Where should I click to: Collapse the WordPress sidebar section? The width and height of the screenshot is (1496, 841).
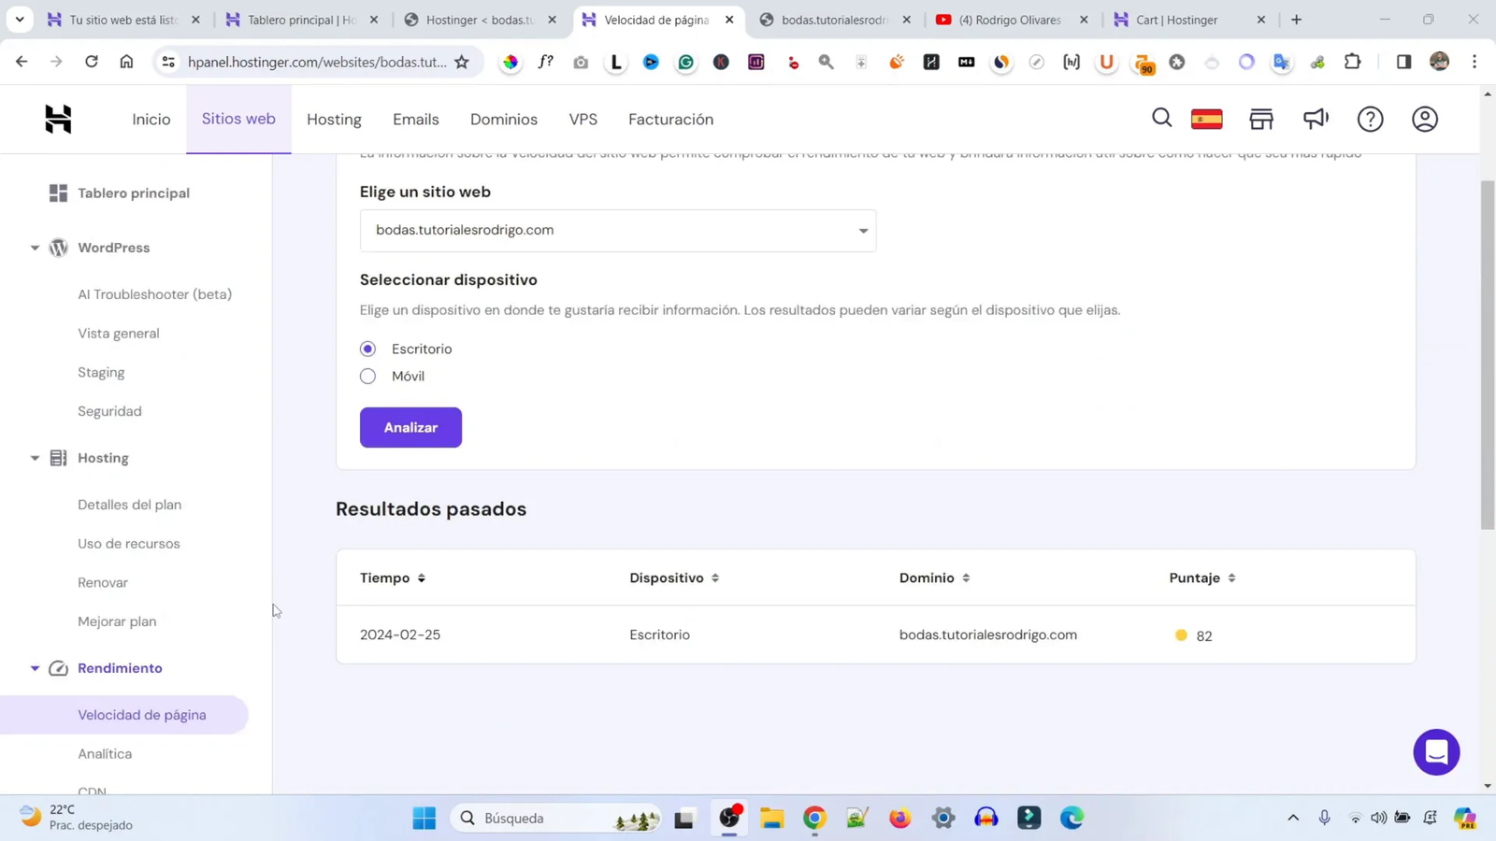point(35,248)
